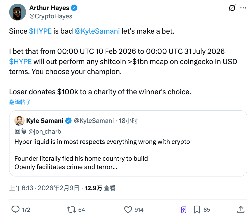Open the three-dot more options menu
Image resolution: width=249 pixels, height=219 pixels.
click(x=243, y=8)
